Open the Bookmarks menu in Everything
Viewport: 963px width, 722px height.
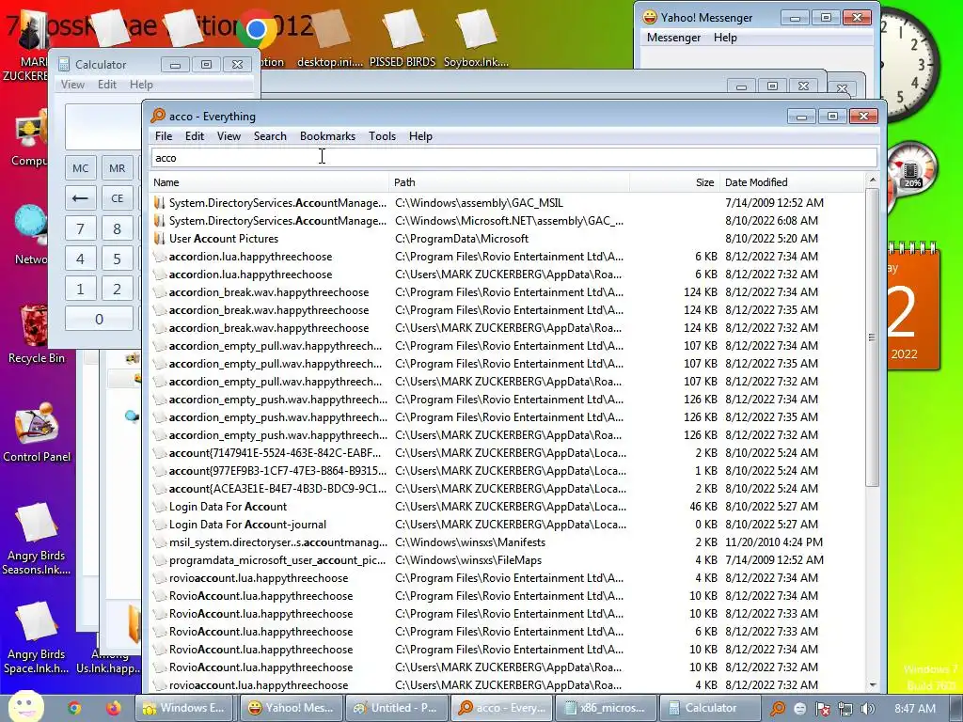[x=327, y=136]
